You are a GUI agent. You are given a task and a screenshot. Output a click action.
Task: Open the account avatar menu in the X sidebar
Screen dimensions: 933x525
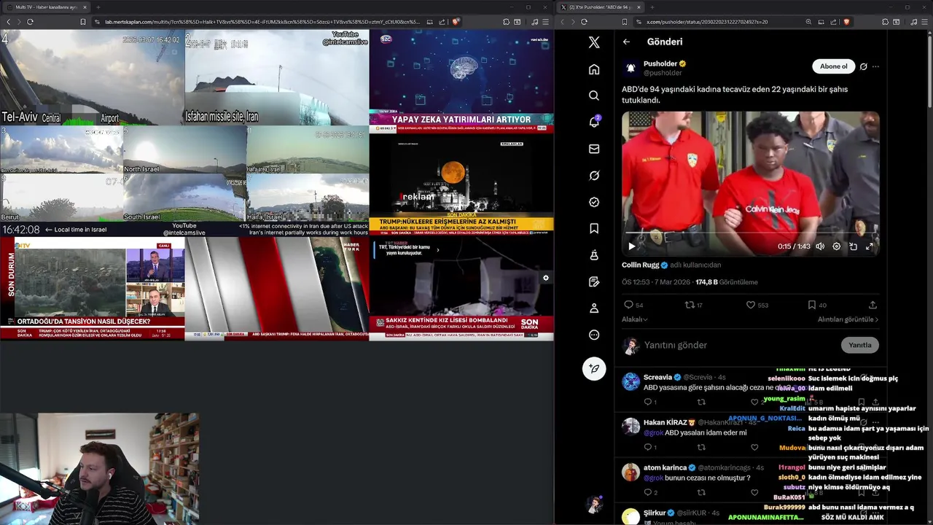point(594,504)
